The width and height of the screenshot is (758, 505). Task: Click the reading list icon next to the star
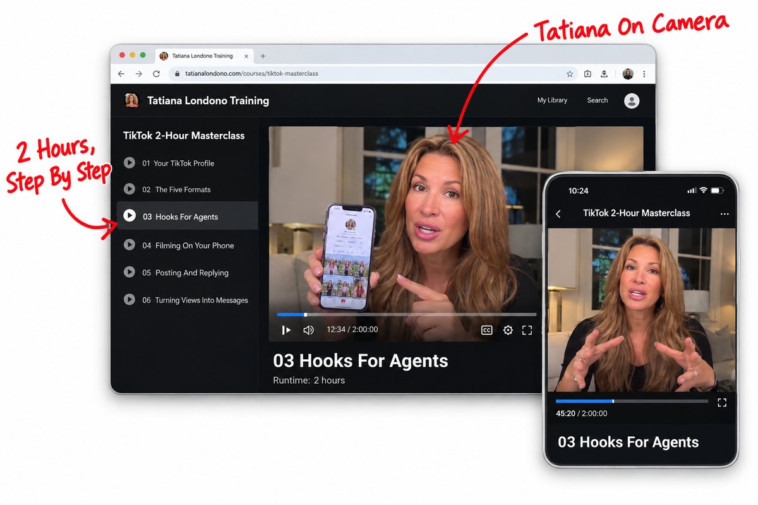click(x=587, y=74)
